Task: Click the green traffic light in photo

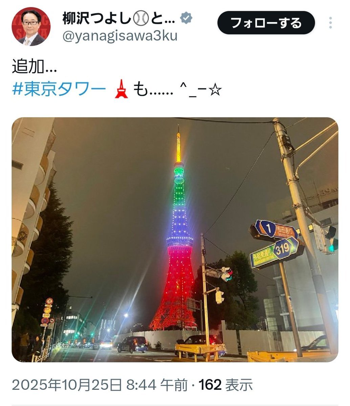Action: click(333, 248)
